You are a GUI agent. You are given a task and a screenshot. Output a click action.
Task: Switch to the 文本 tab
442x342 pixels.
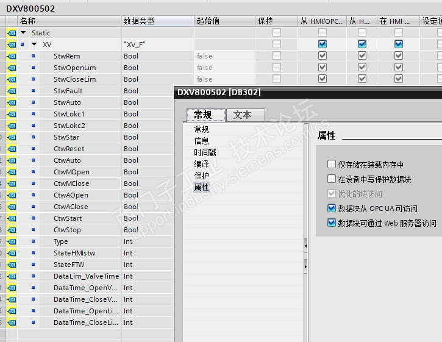(245, 115)
